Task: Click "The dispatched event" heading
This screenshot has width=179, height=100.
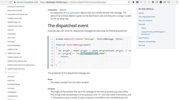Action: [68, 26]
